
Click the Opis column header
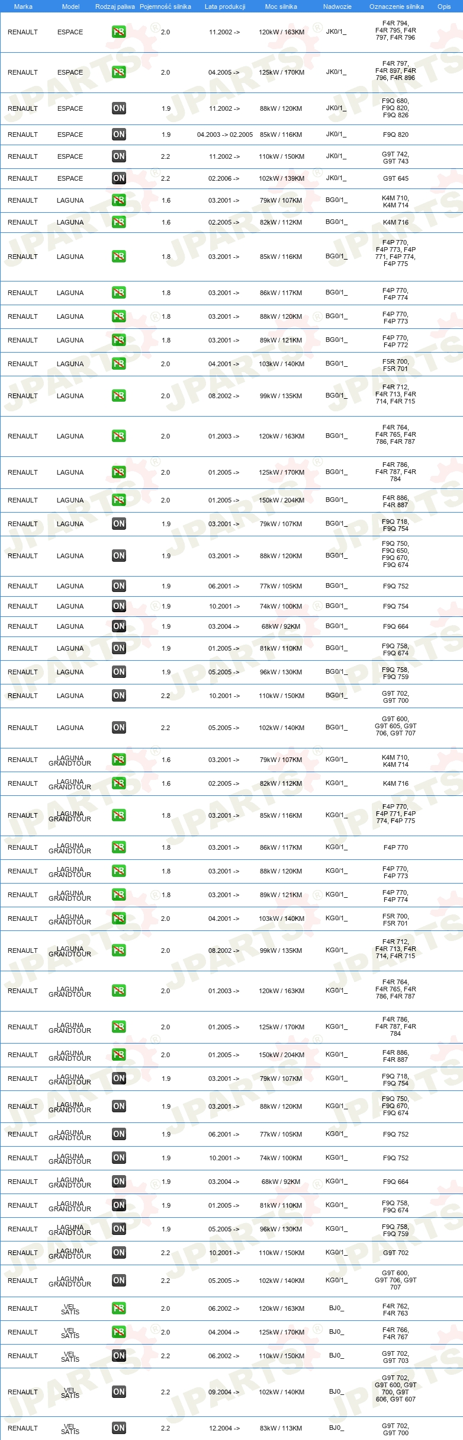coord(444,7)
